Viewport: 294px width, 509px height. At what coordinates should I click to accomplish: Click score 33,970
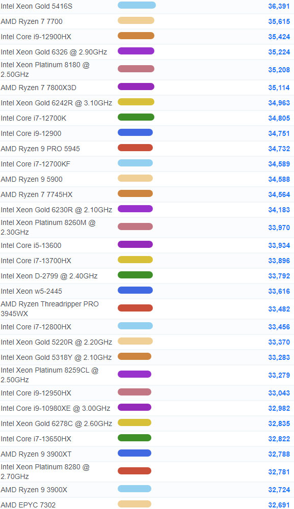(279, 228)
